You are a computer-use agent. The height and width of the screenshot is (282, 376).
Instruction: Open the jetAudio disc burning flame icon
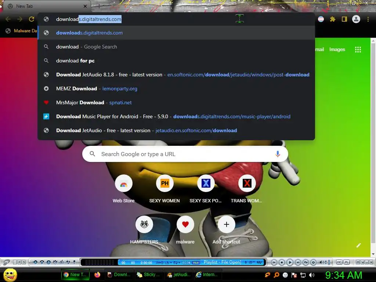coord(55,262)
